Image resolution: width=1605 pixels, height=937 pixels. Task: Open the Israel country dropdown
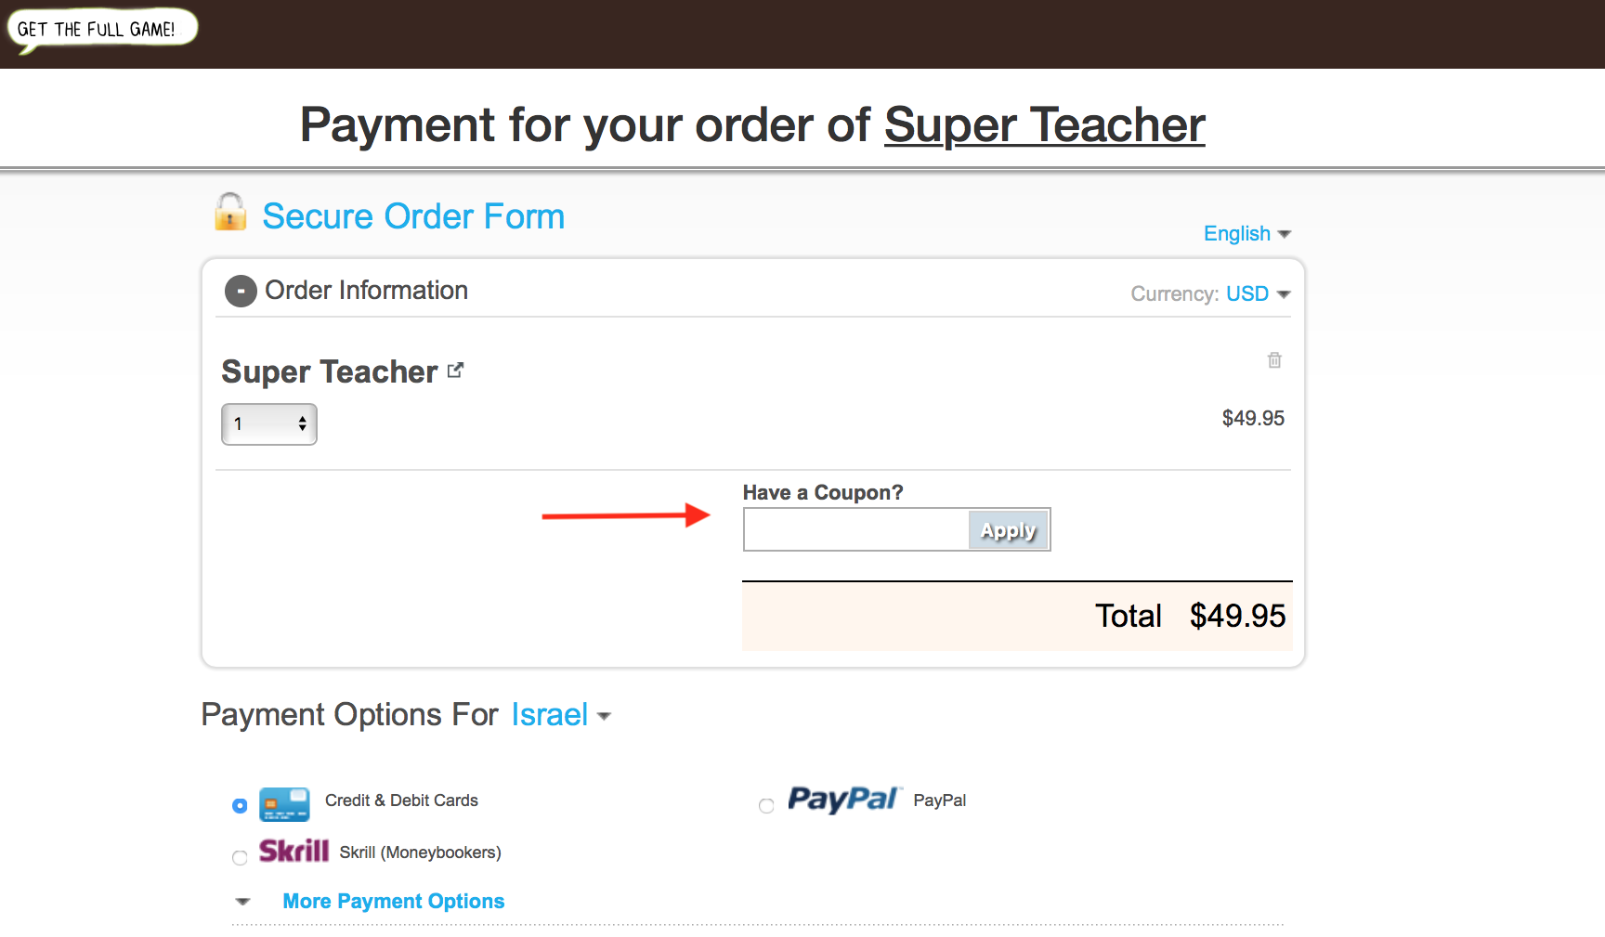561,715
